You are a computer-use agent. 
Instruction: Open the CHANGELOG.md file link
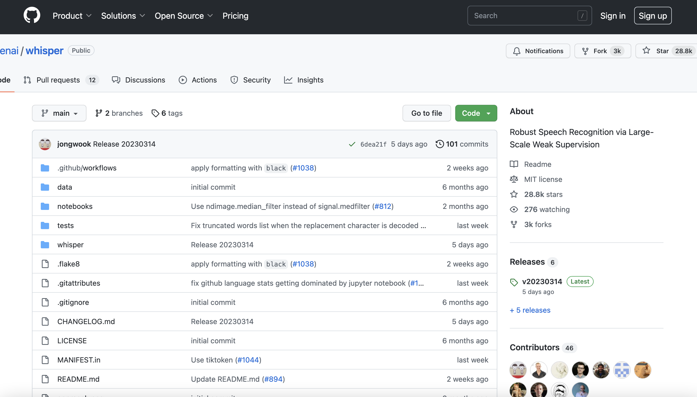[86, 321]
